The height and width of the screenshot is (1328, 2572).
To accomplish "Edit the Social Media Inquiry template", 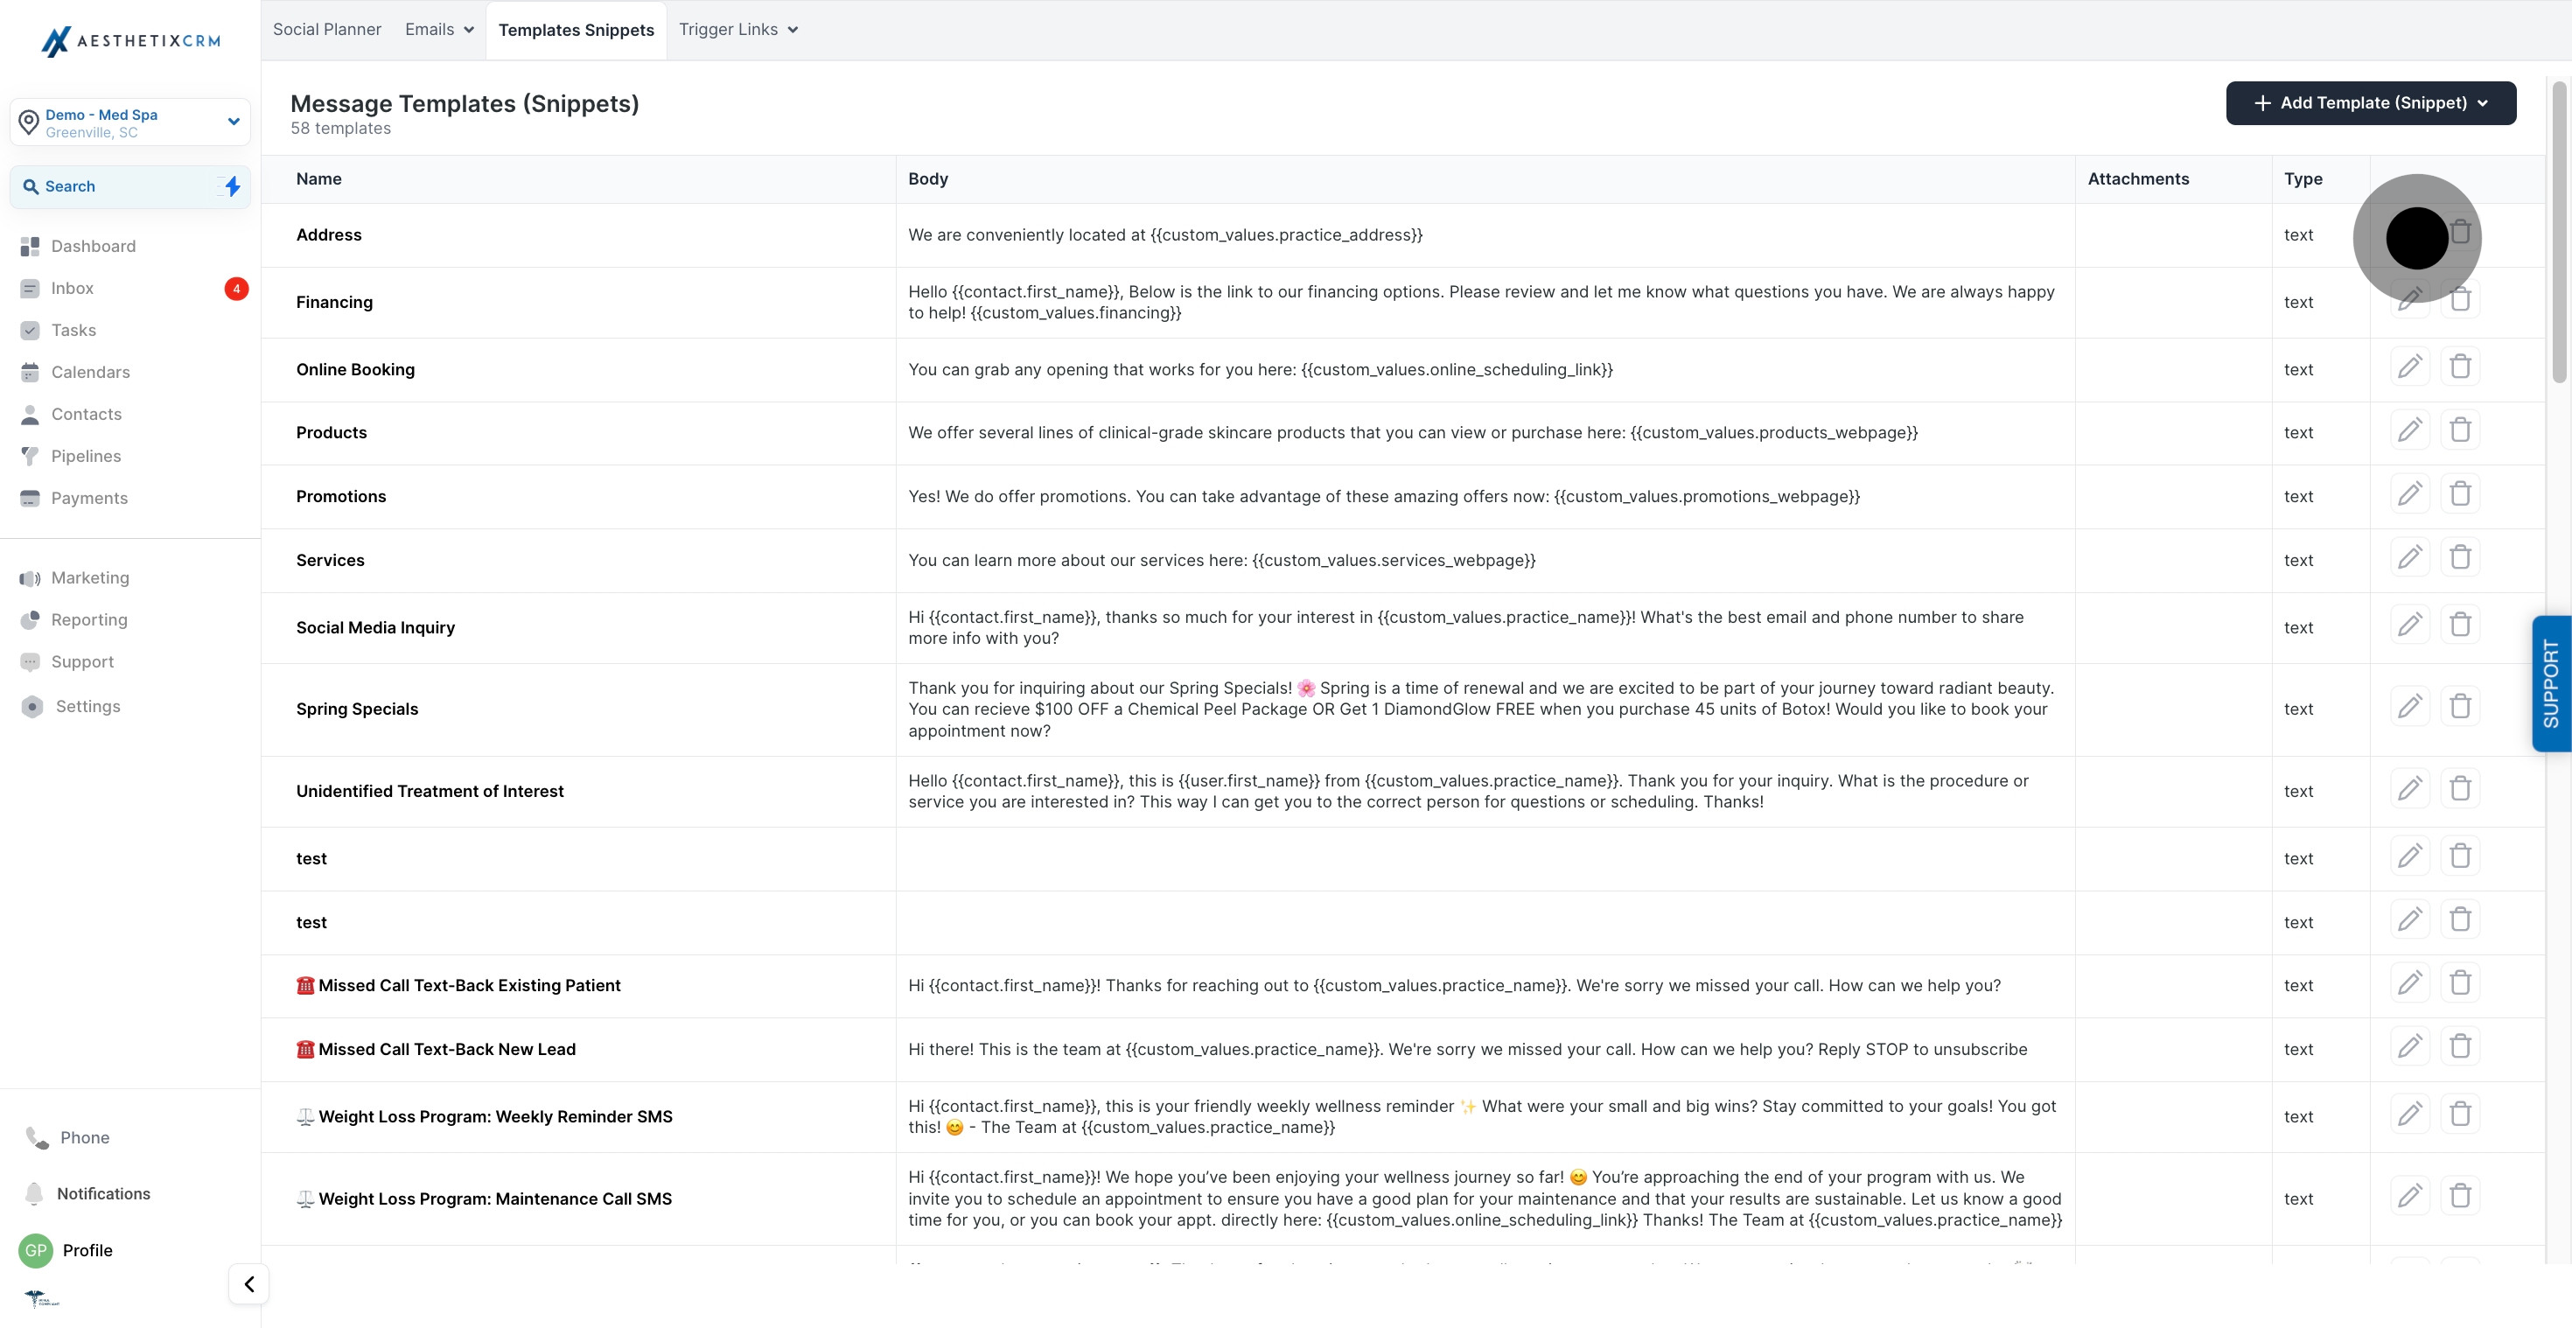I will pyautogui.click(x=2409, y=625).
